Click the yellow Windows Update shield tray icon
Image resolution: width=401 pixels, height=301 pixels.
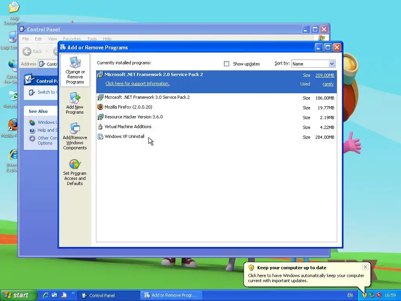pyautogui.click(x=365, y=295)
